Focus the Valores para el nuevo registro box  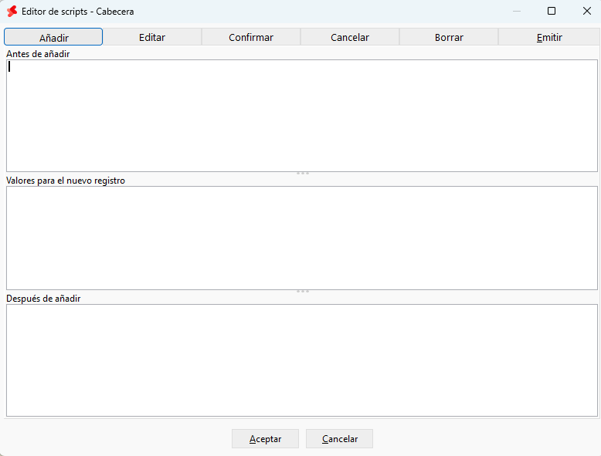(302, 238)
